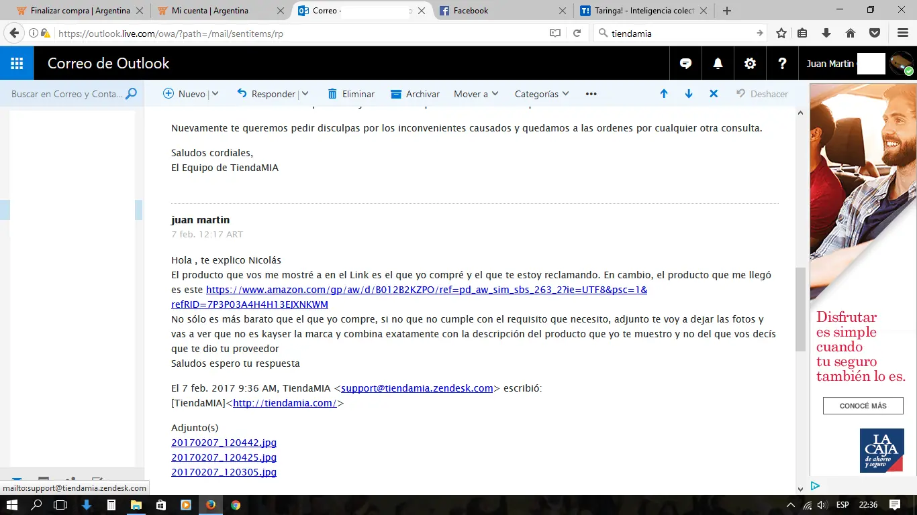This screenshot has width=917, height=515.
Task: Open the Outlook app launcher grid
Action: (17, 64)
